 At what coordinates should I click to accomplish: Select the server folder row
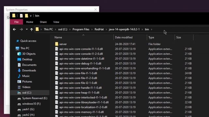point(123,44)
